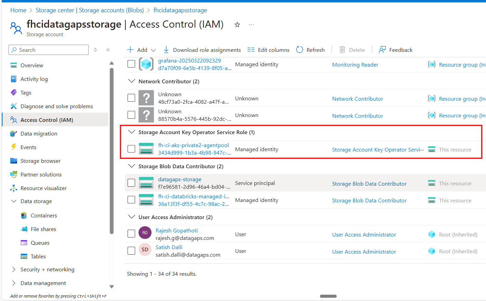Viewport: 486px width, 301px height.
Task: Collapse the Storage Account Key Operator Service Role group
Action: [x=131, y=132]
